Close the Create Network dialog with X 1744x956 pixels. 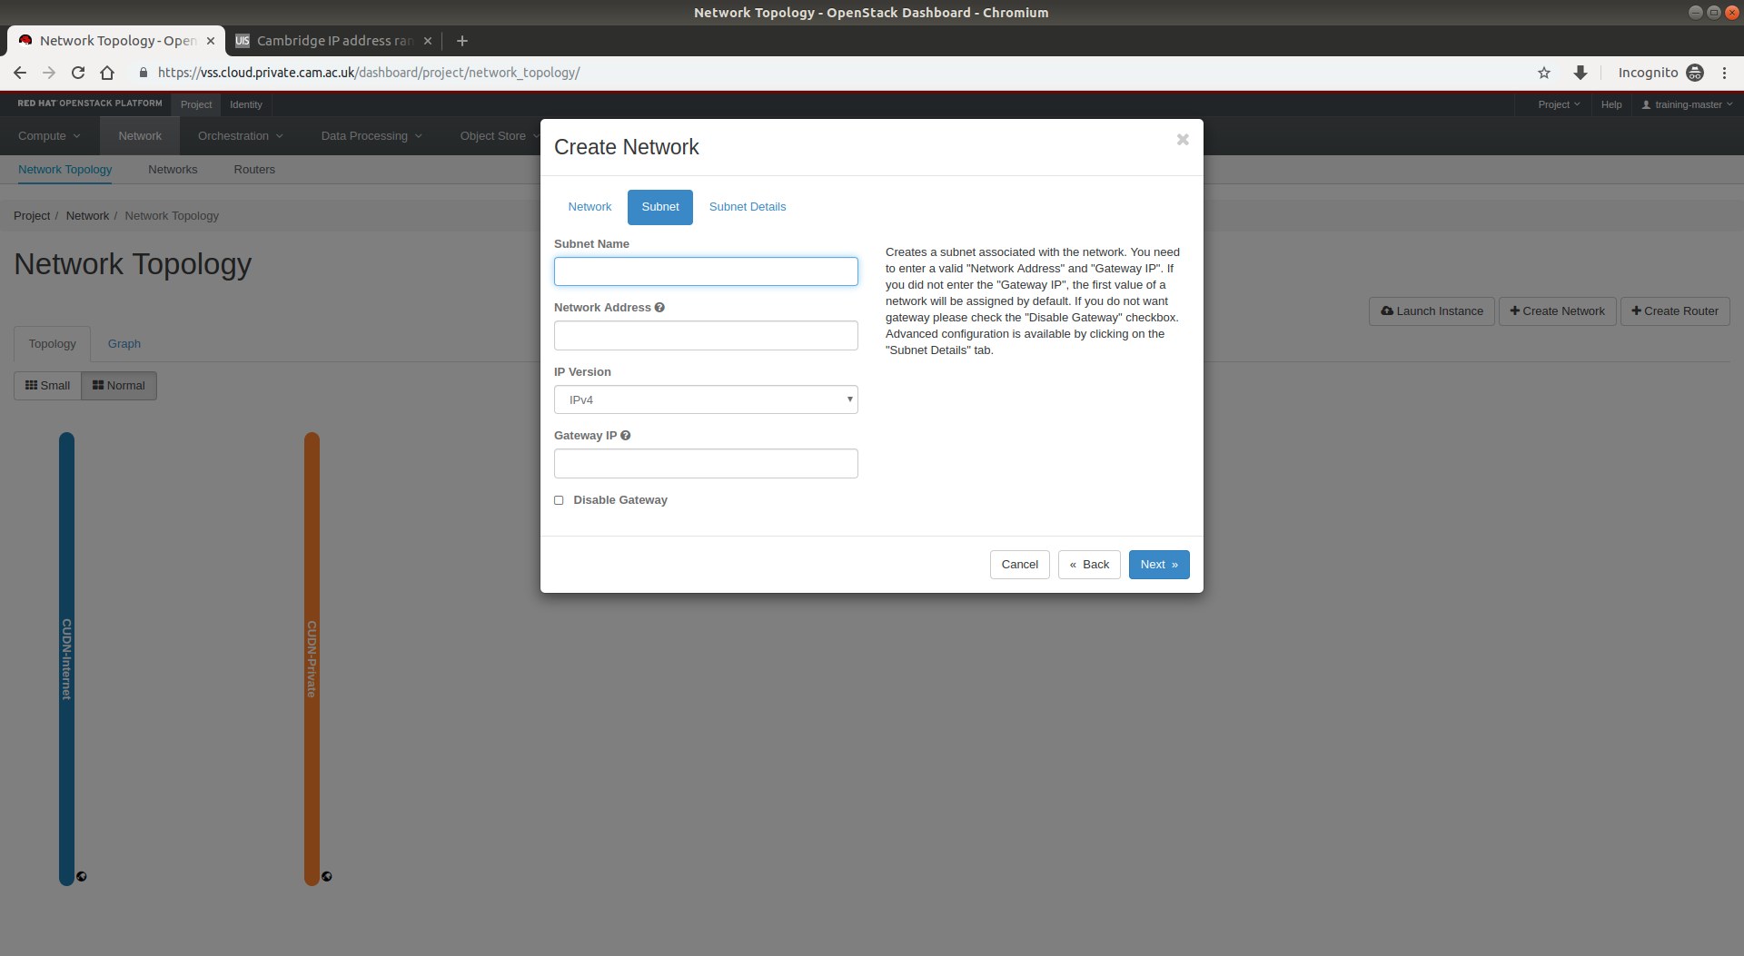tap(1182, 140)
